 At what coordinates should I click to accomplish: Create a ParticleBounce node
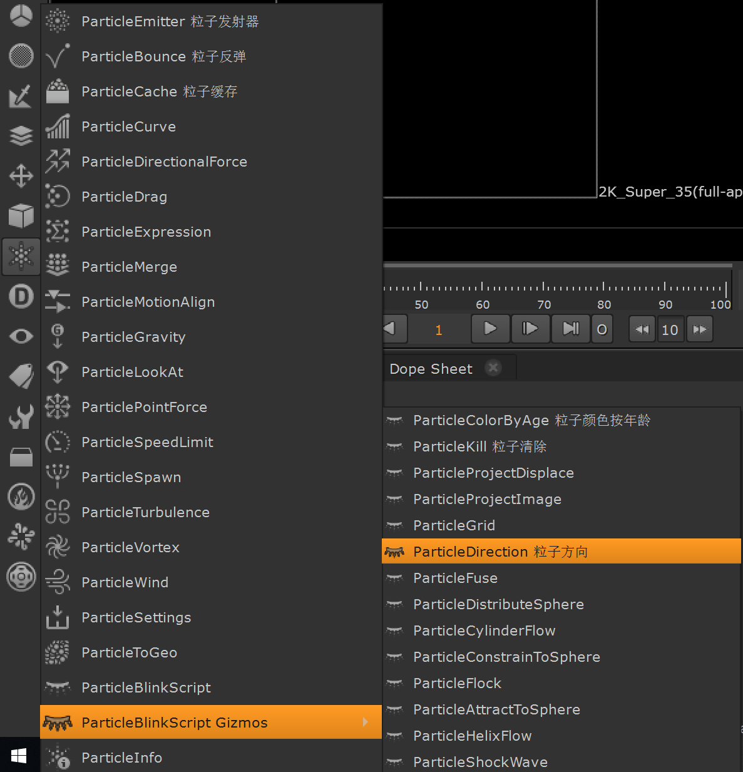tap(211, 56)
